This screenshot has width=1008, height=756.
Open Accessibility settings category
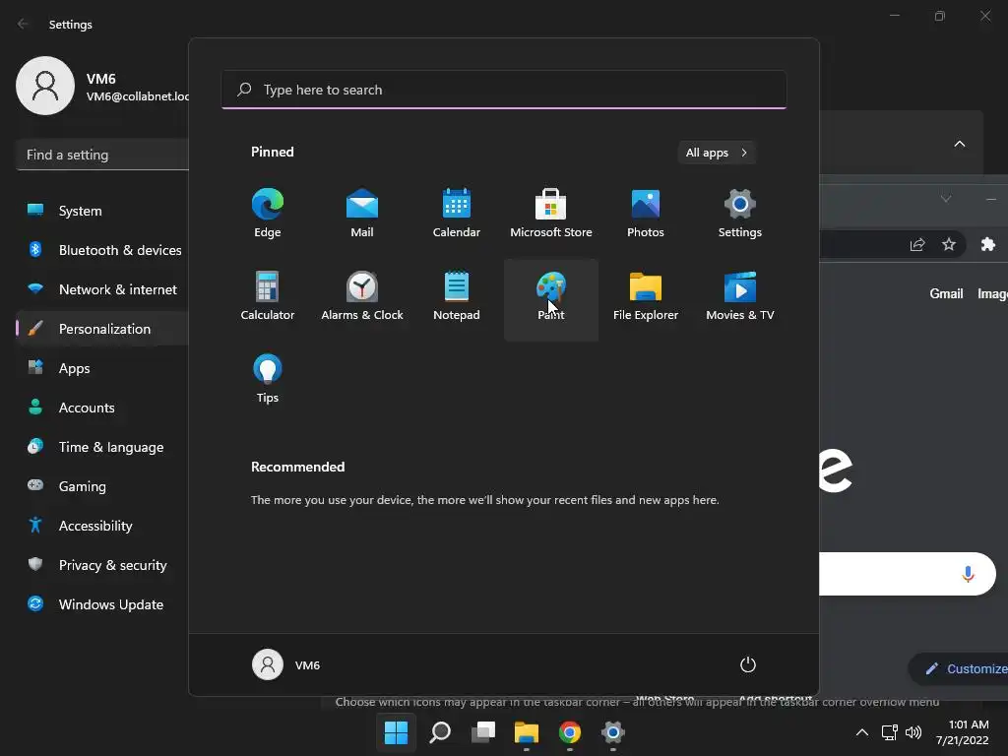point(102,526)
